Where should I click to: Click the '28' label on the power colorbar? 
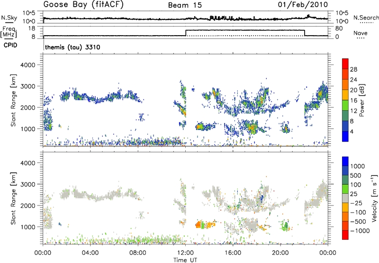353,69
